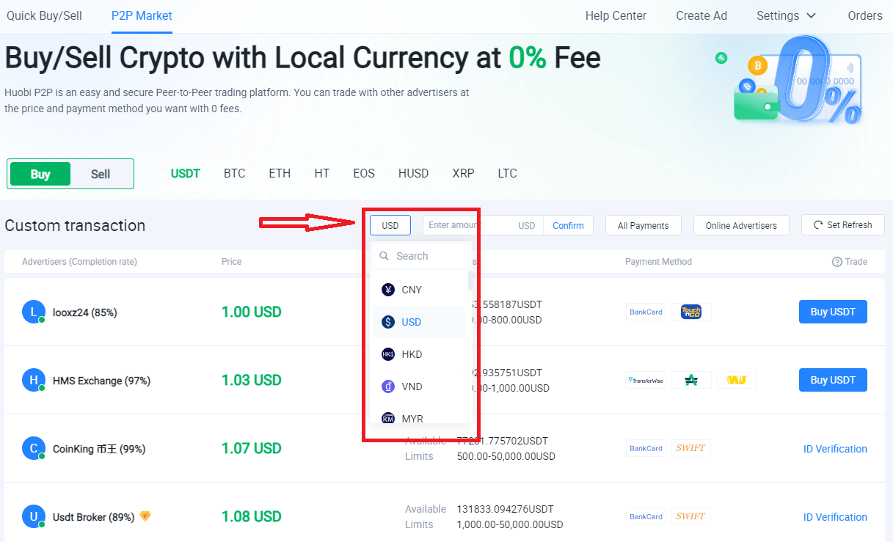Click Buy USDT for HMS Exchange
Viewport: 893px width, 542px height.
point(833,380)
